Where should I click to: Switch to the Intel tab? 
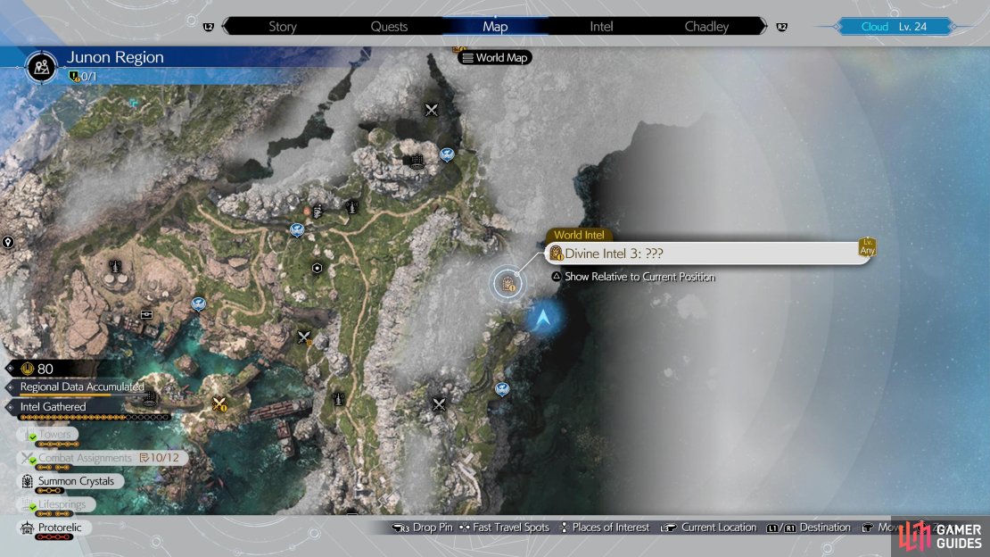pos(601,27)
